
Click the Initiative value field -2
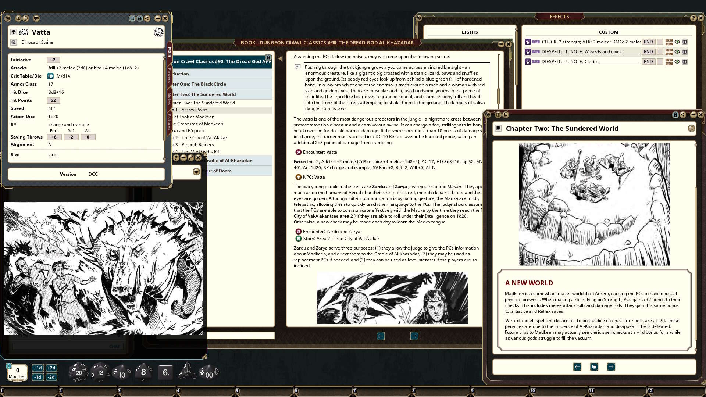point(53,60)
